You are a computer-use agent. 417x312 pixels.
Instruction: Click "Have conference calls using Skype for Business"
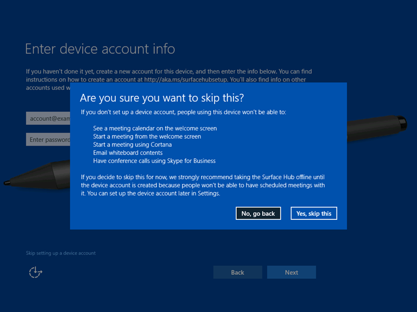pos(154,161)
